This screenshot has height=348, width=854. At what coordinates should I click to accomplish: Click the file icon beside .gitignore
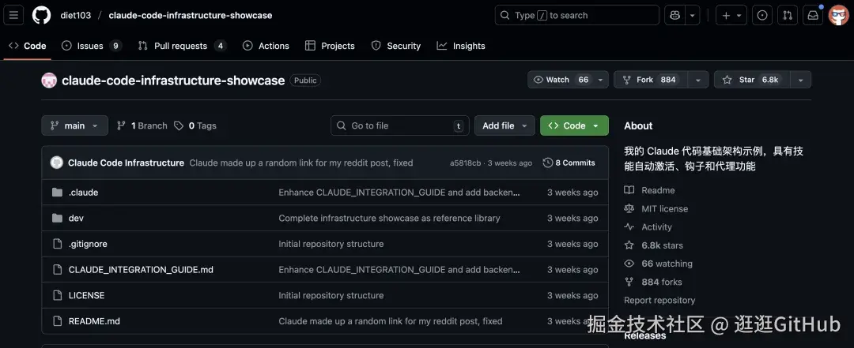pyautogui.click(x=57, y=244)
